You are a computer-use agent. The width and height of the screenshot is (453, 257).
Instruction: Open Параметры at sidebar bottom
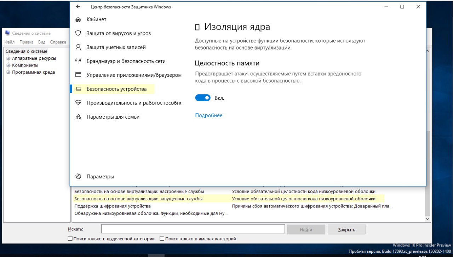coord(100,176)
